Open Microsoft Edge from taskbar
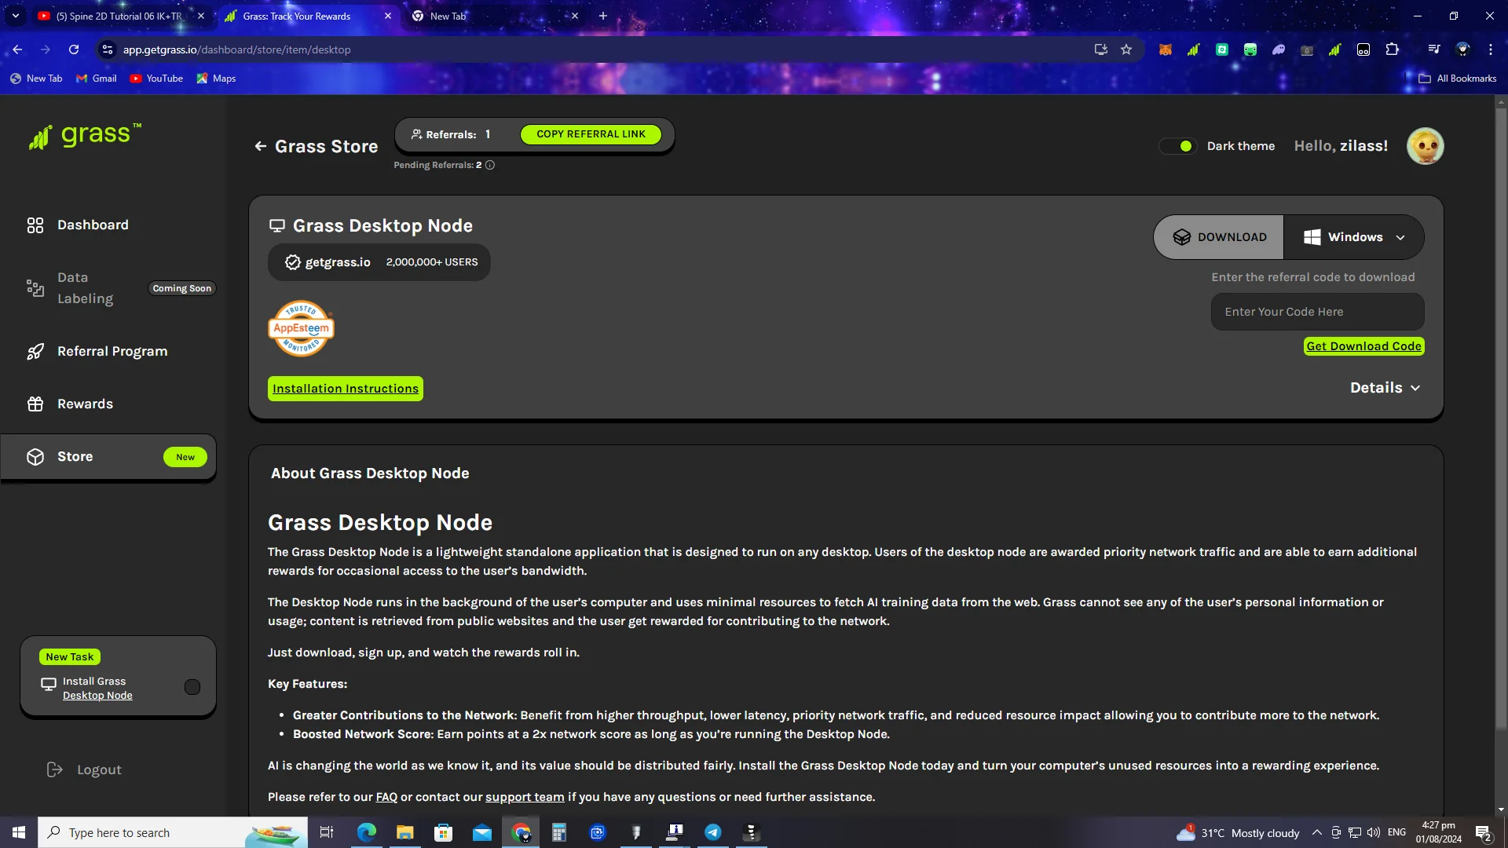 (x=367, y=832)
